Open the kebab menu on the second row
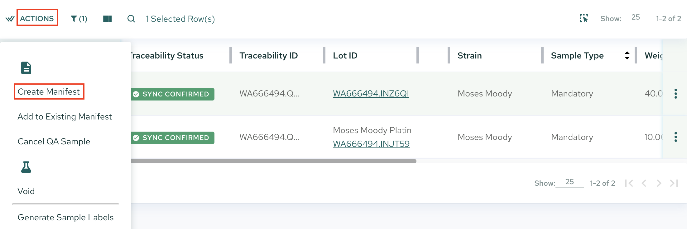Viewport: 687px width, 229px height. [x=676, y=137]
